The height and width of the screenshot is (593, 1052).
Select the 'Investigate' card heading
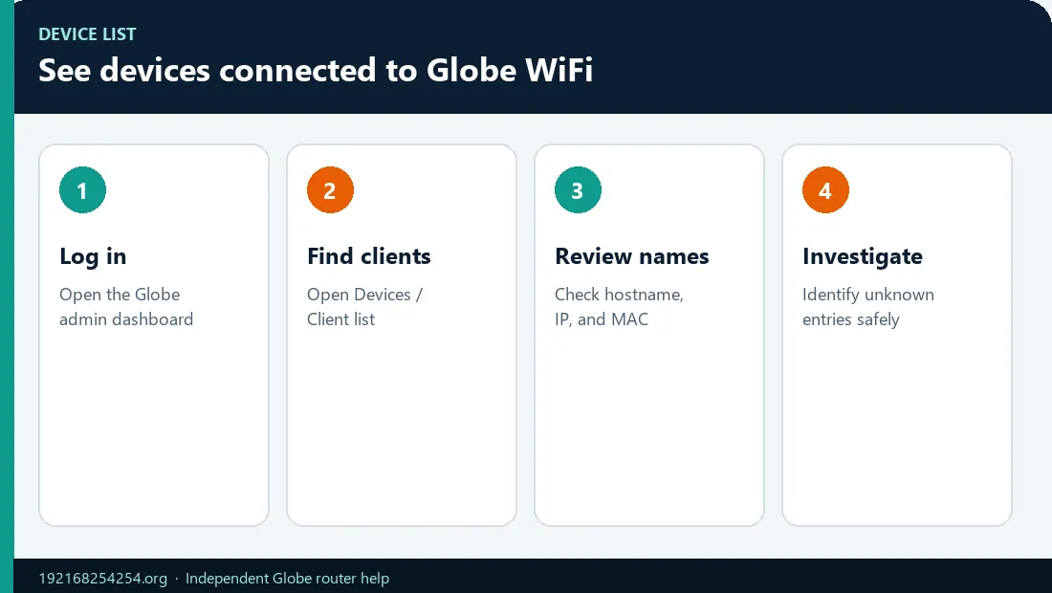[x=862, y=256]
